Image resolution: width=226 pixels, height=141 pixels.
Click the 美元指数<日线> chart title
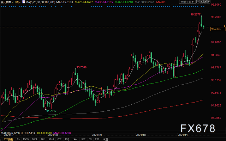[11, 2]
